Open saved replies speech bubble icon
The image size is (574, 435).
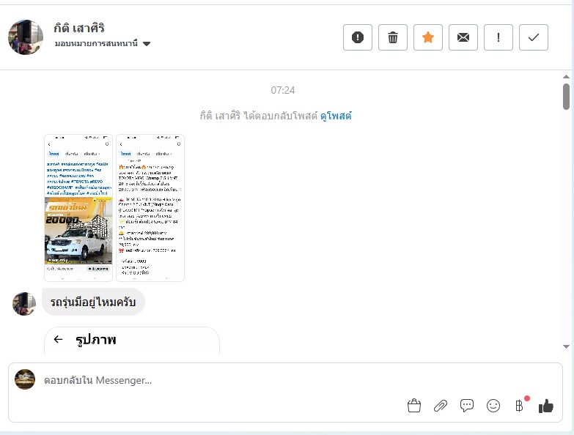pyautogui.click(x=467, y=406)
